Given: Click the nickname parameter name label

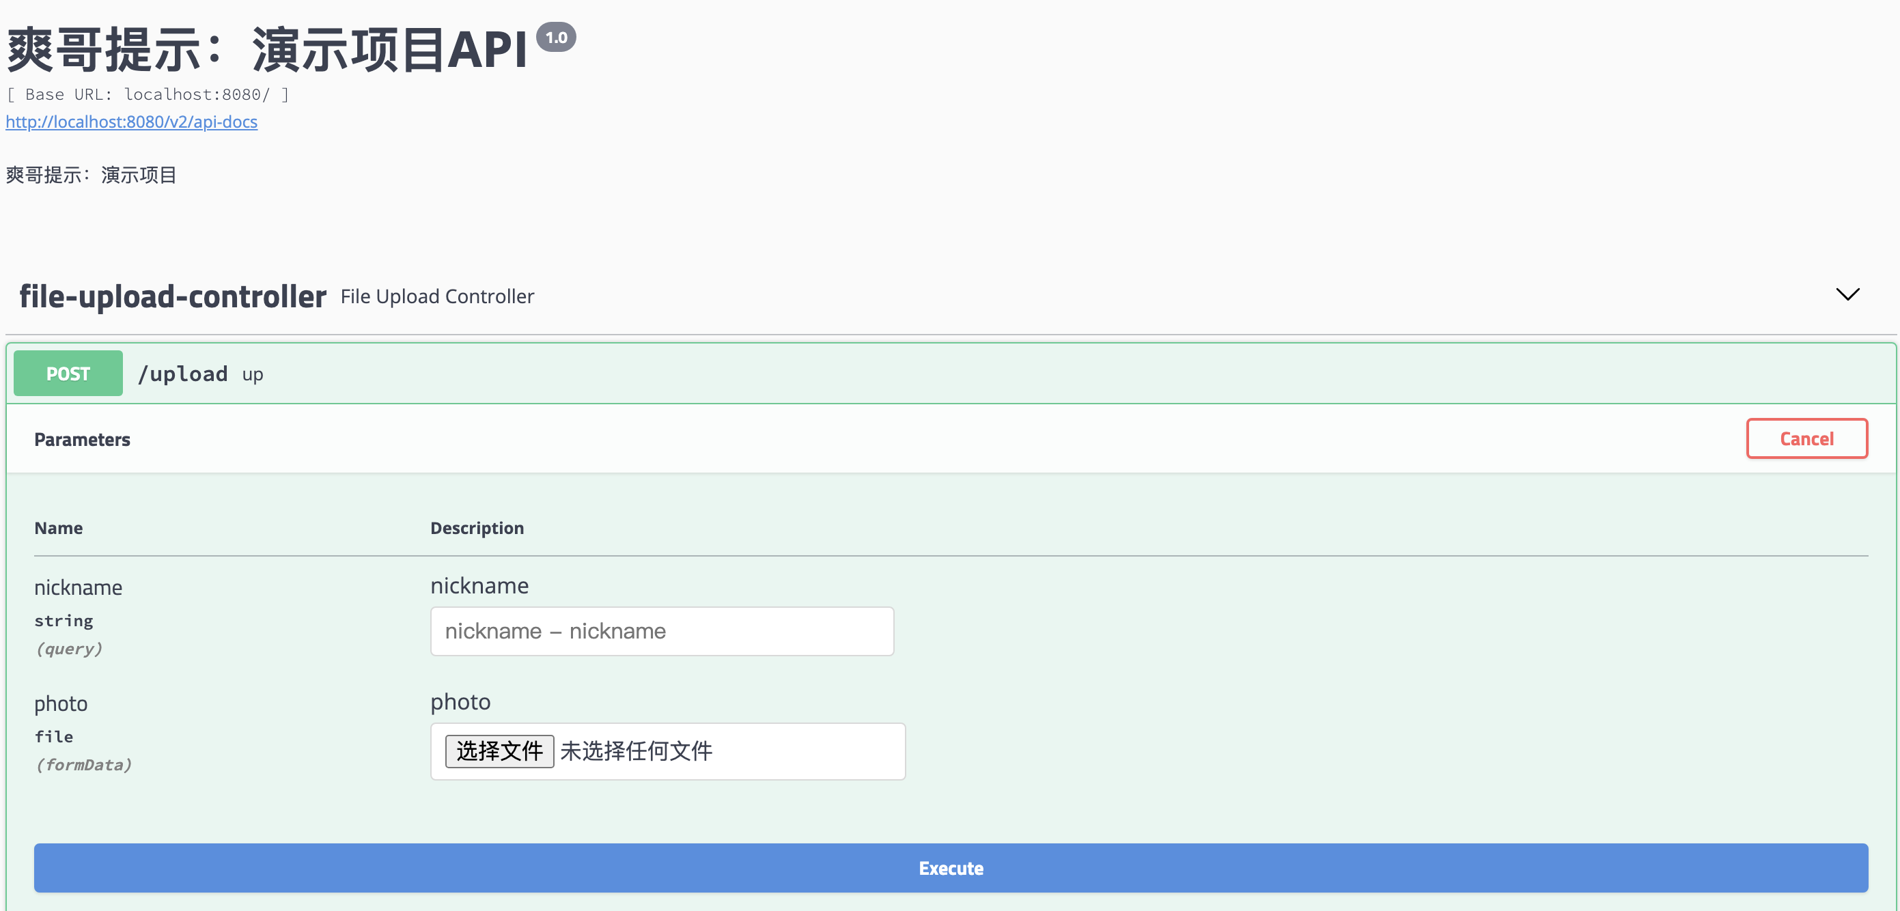Looking at the screenshot, I should [x=78, y=588].
